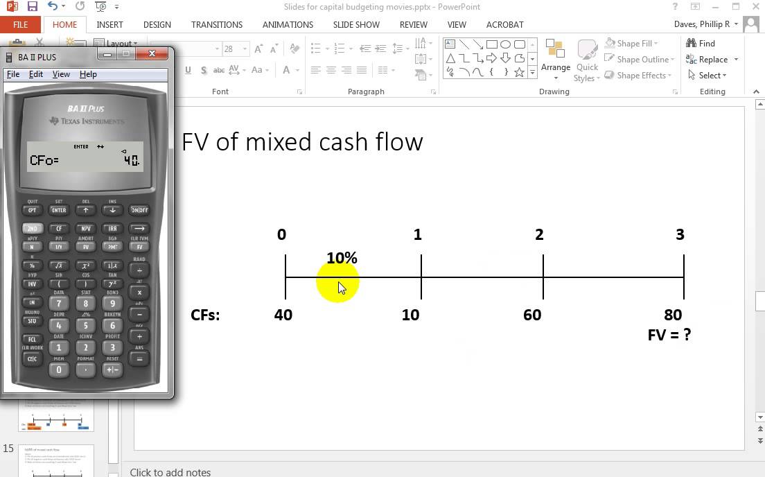The width and height of the screenshot is (765, 477).
Task: Open the calculator View menu
Action: coord(61,74)
